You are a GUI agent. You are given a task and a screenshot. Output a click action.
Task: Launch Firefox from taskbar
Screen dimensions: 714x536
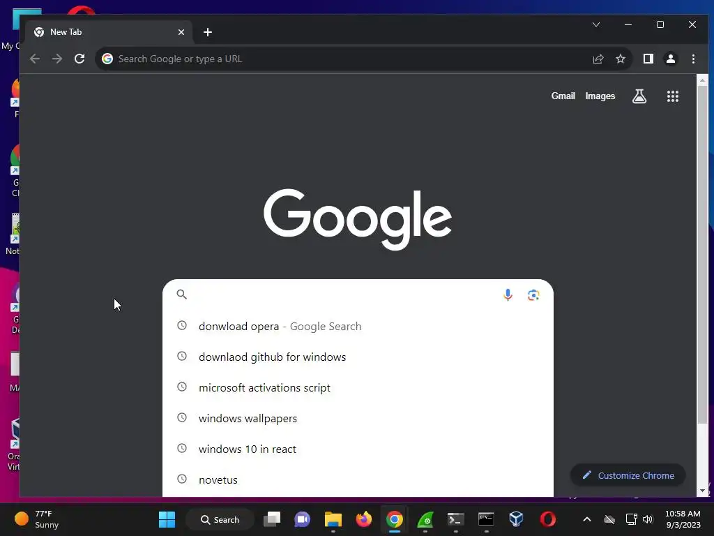[363, 519]
